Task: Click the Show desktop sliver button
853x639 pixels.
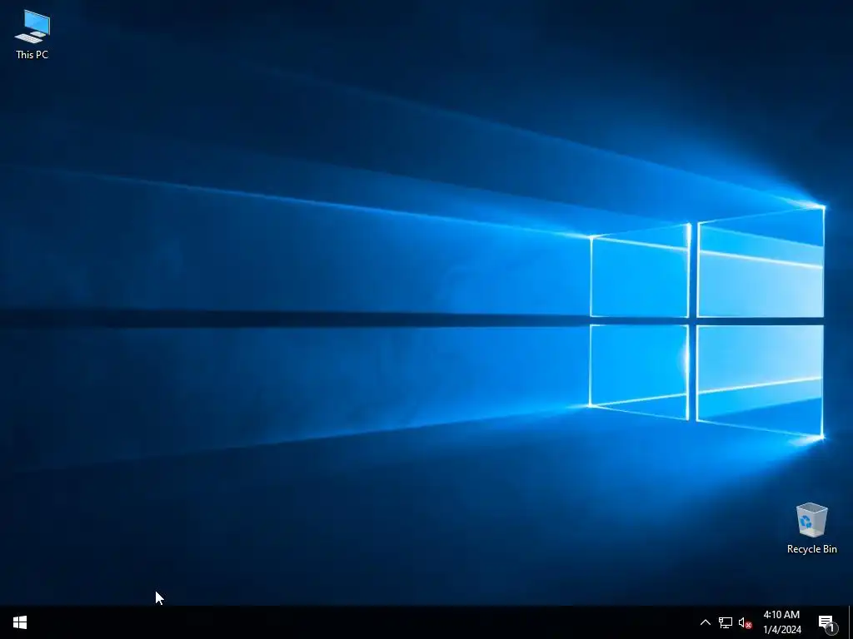Action: (x=851, y=622)
